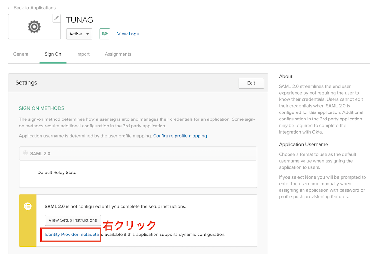The image size is (383, 254).
Task: Click View Setup Instructions button
Action: tap(73, 220)
